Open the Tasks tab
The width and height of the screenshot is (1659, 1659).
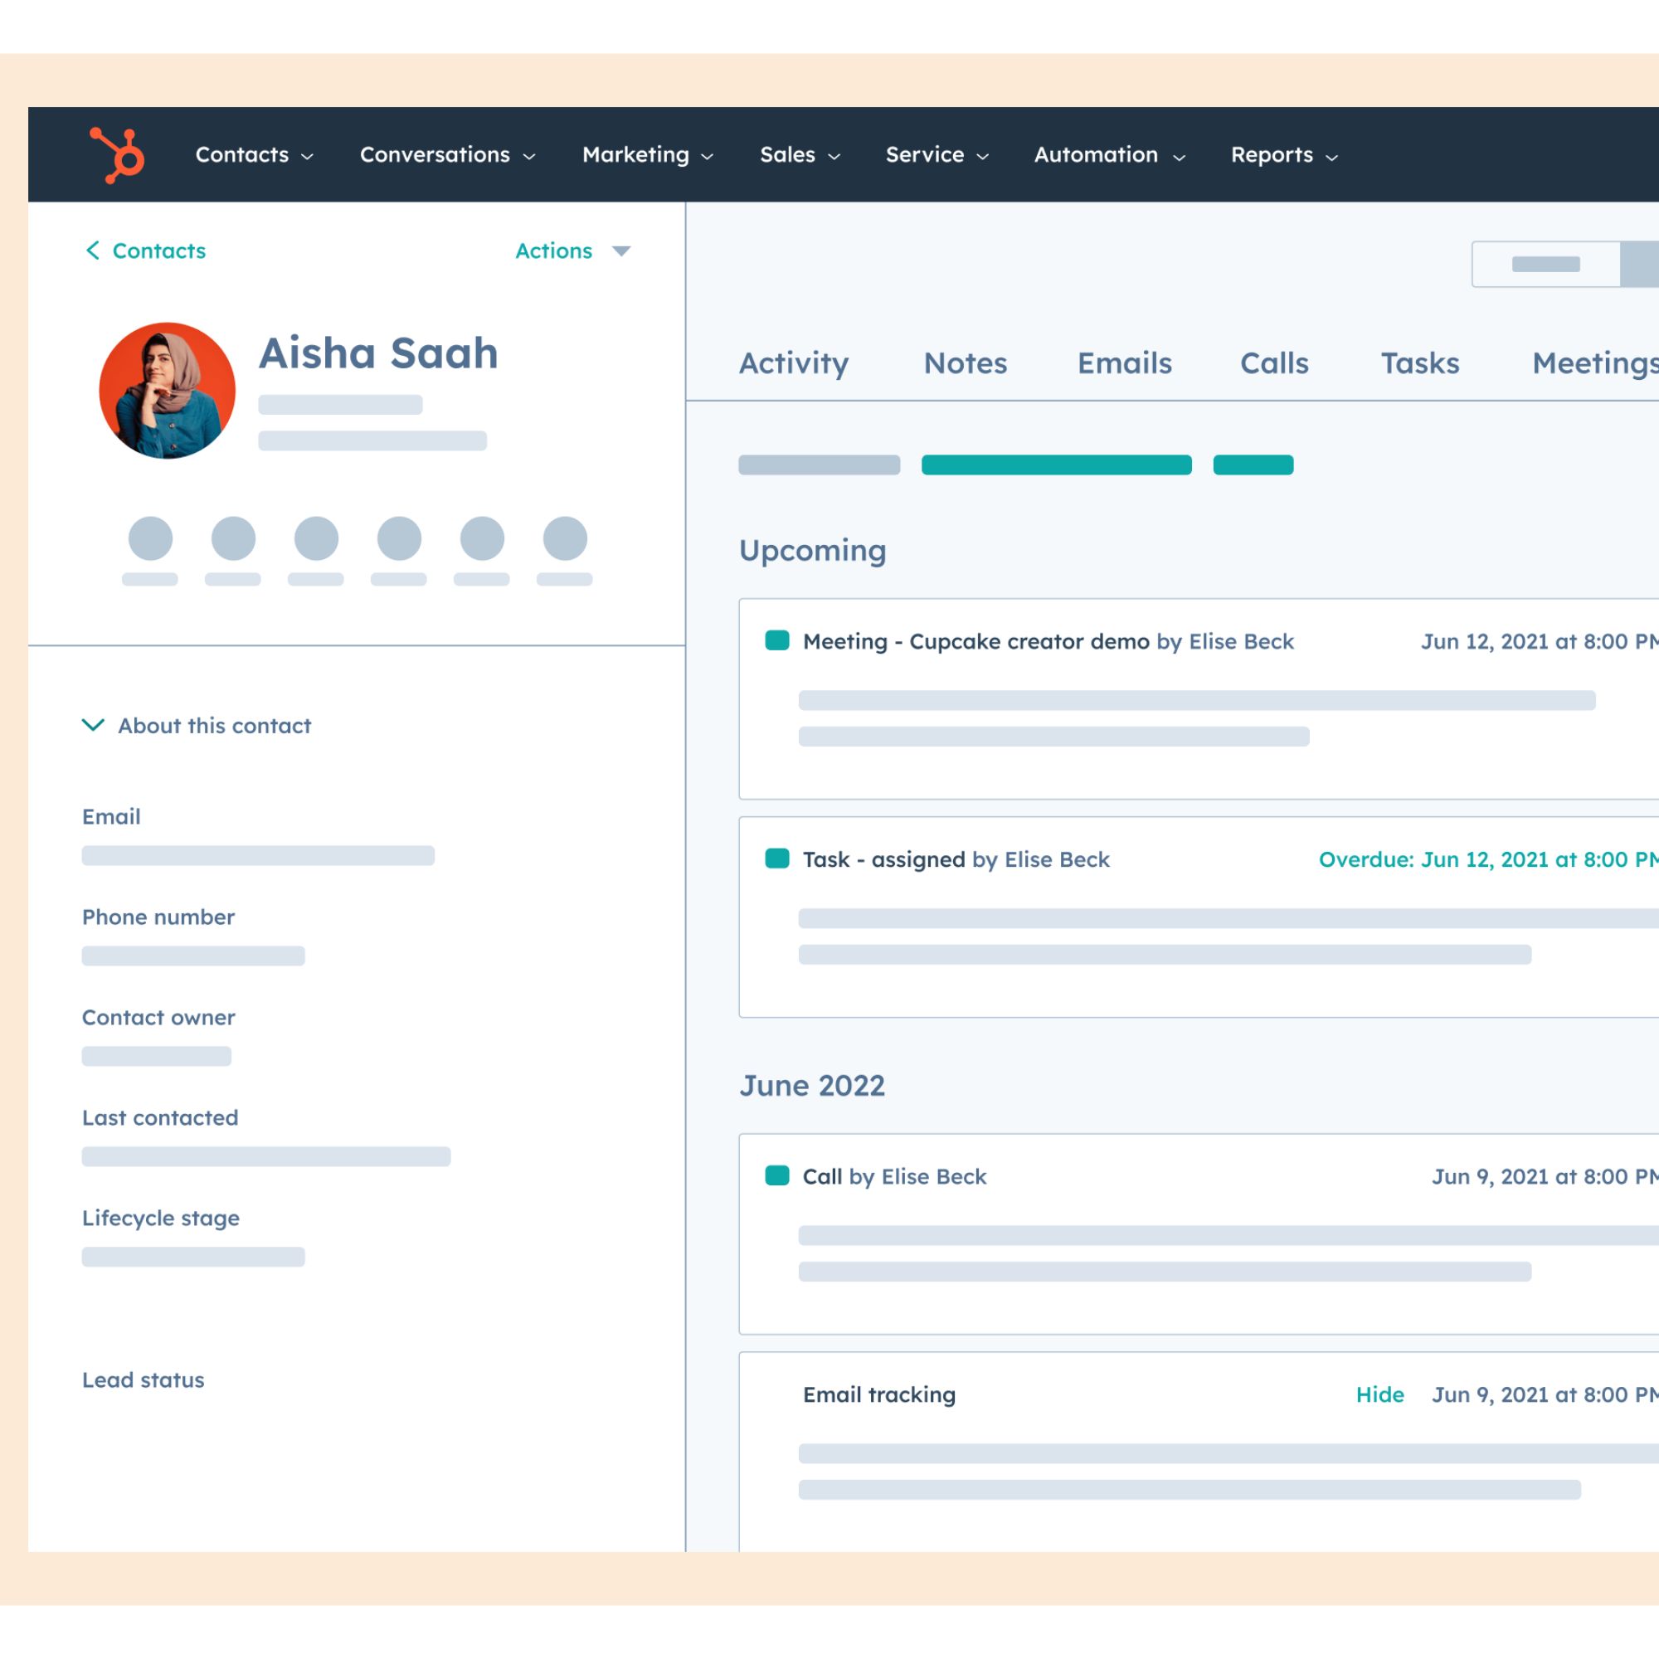tap(1419, 363)
